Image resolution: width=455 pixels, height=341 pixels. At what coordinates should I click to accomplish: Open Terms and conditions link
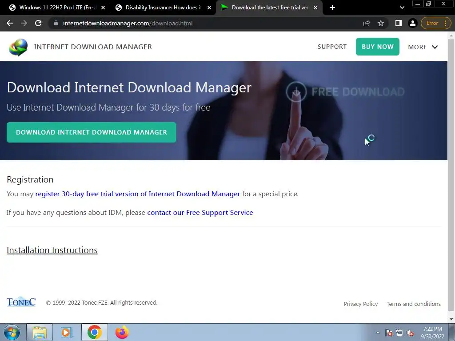pyautogui.click(x=414, y=304)
